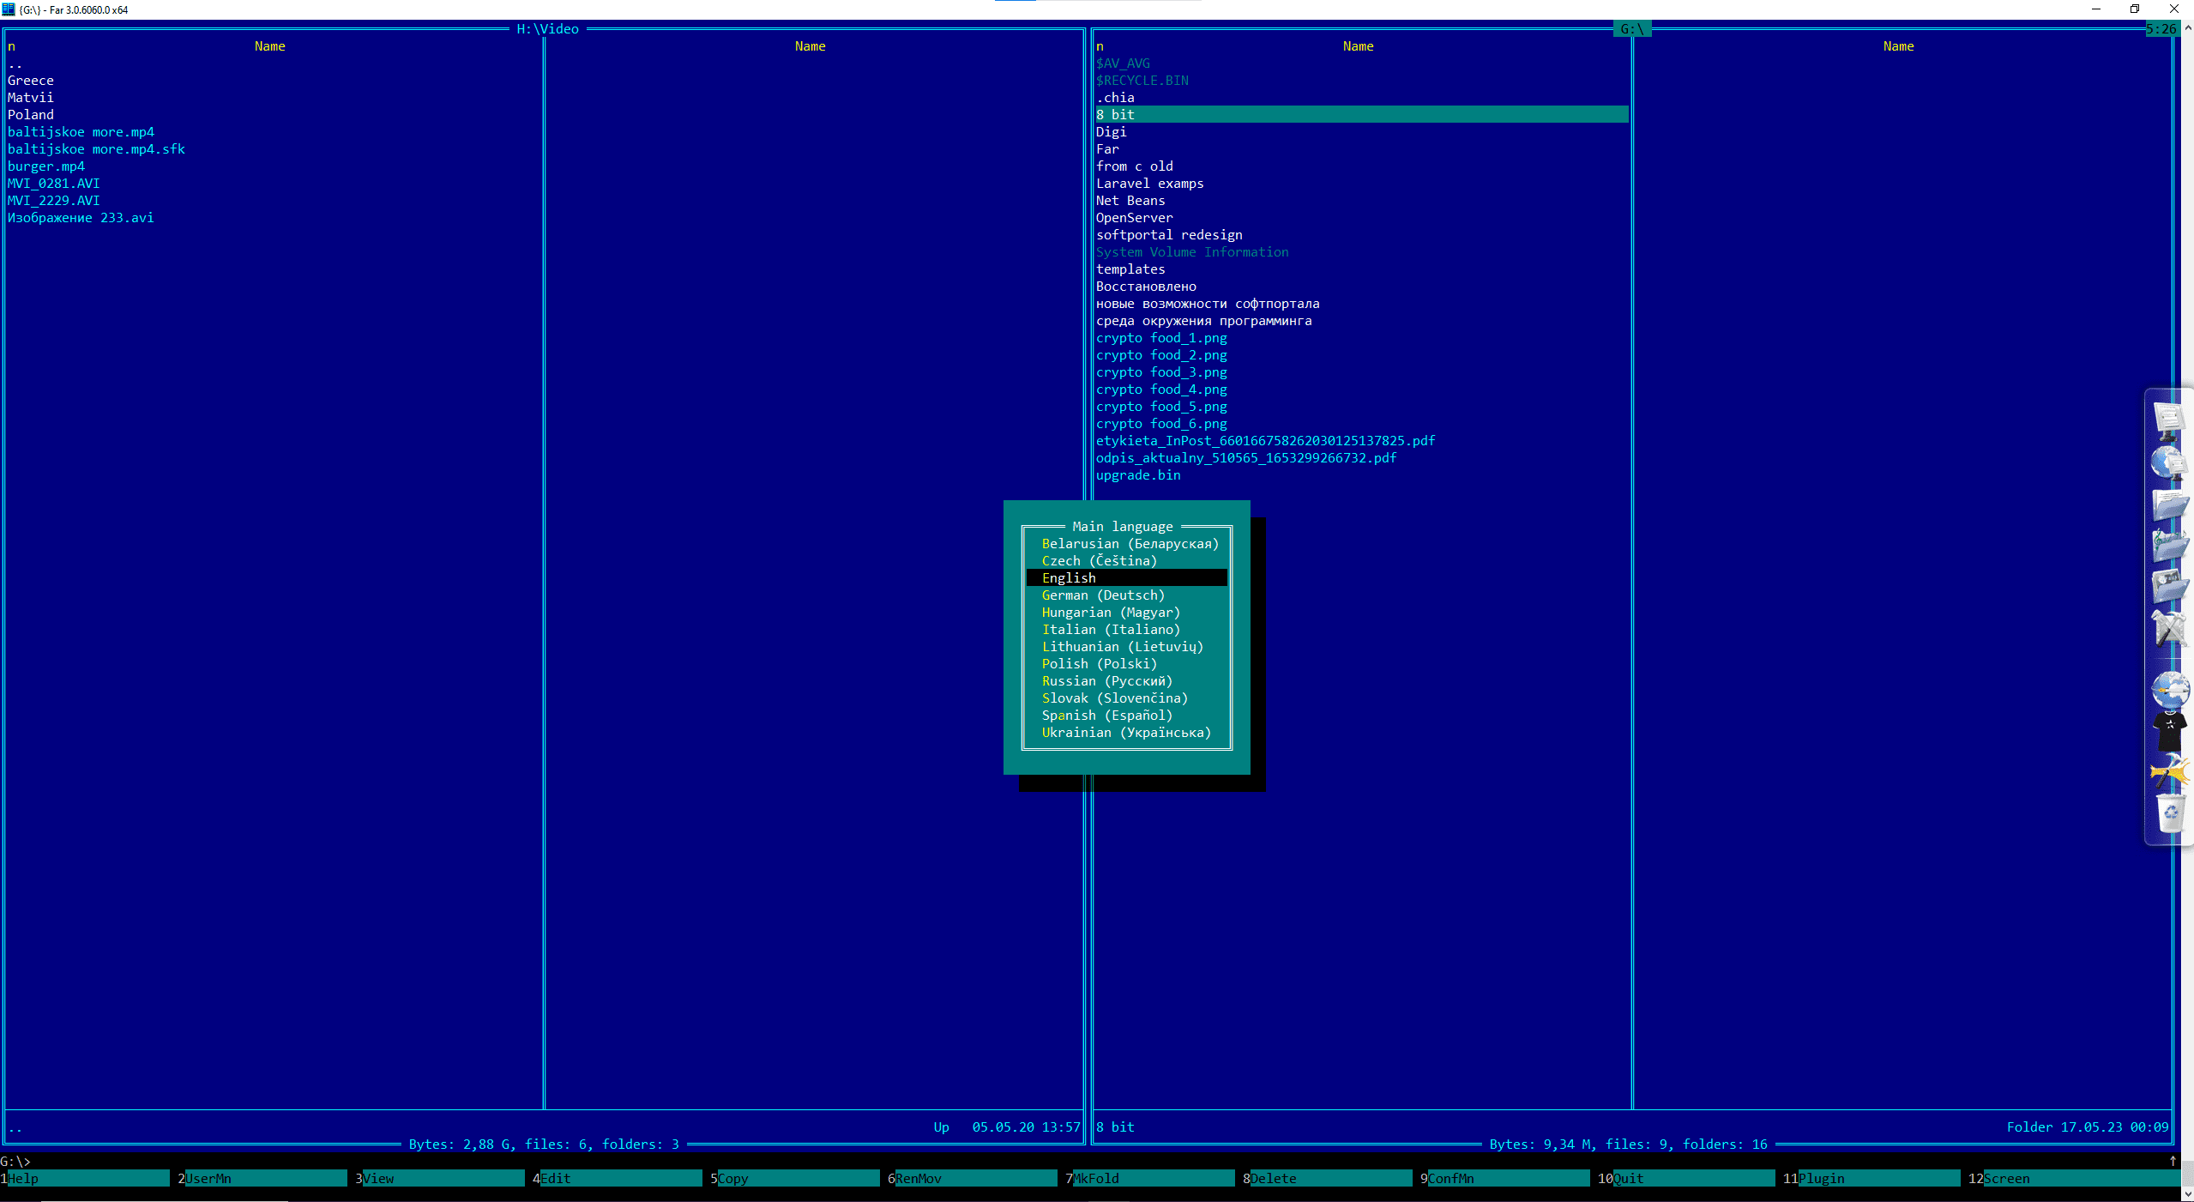2194x1202 pixels.
Task: Select German (Deutsch) in the language dialog
Action: click(x=1103, y=595)
